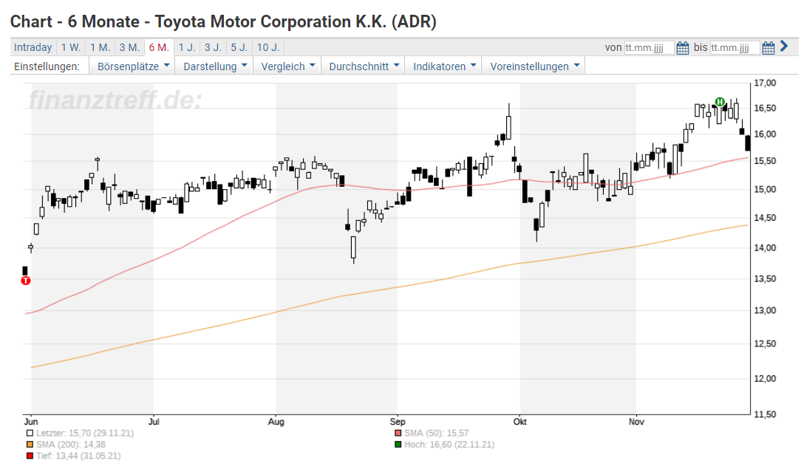
Task: Click the 'Nov' x-axis label
Action: tap(636, 422)
